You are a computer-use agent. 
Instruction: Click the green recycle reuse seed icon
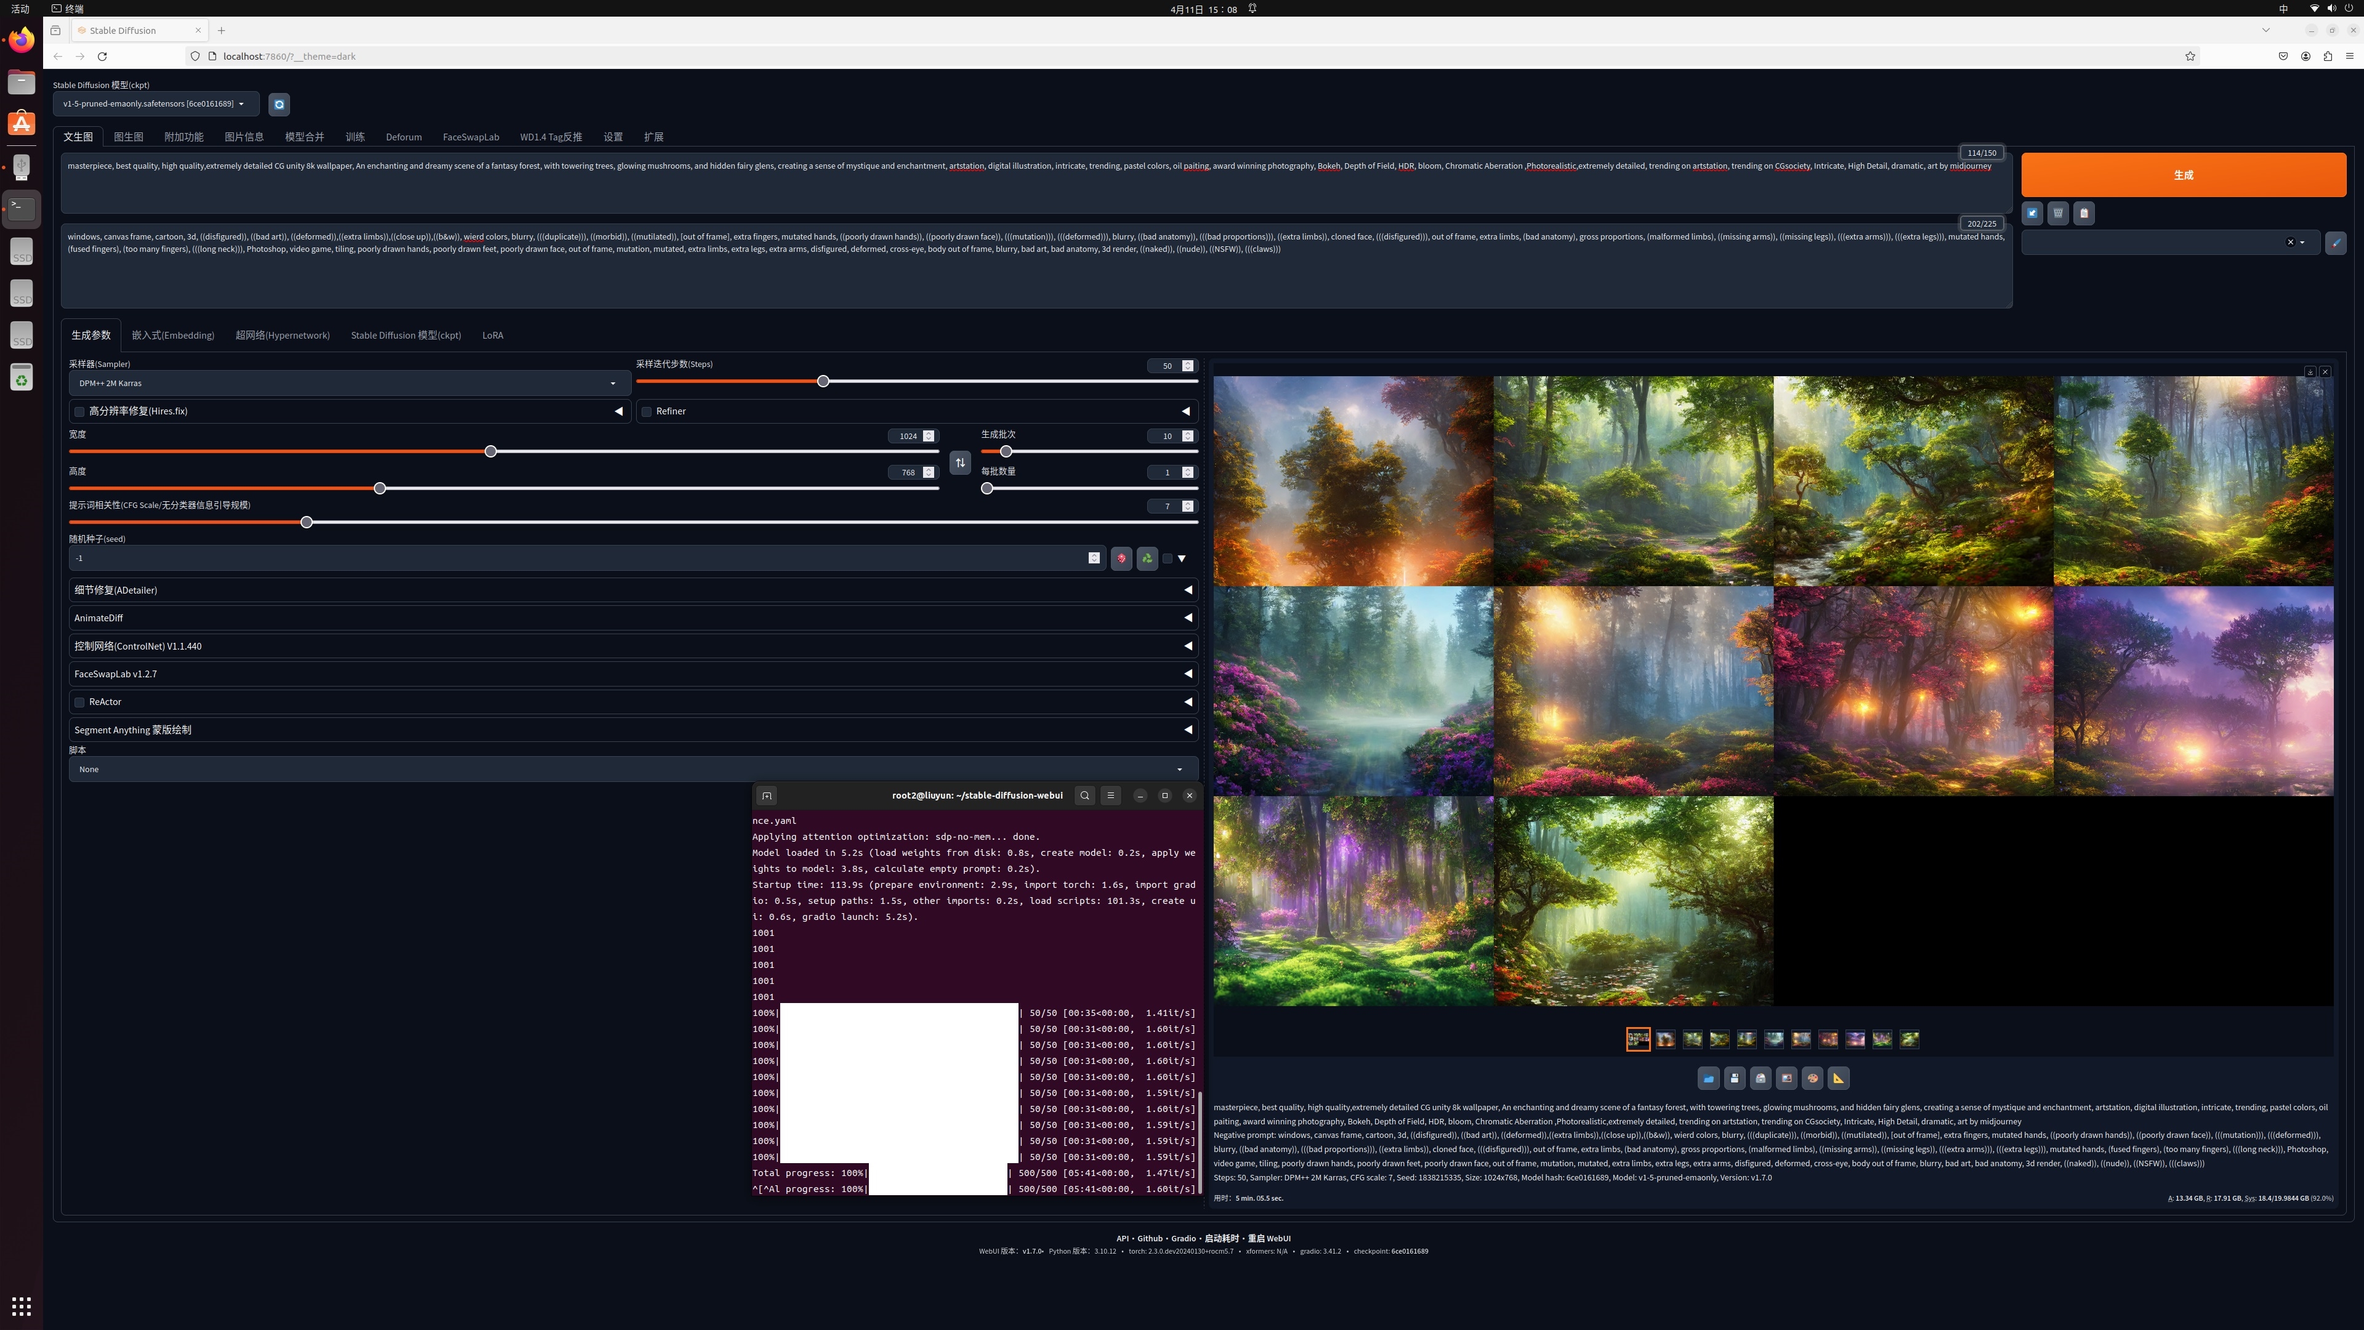coord(1147,558)
